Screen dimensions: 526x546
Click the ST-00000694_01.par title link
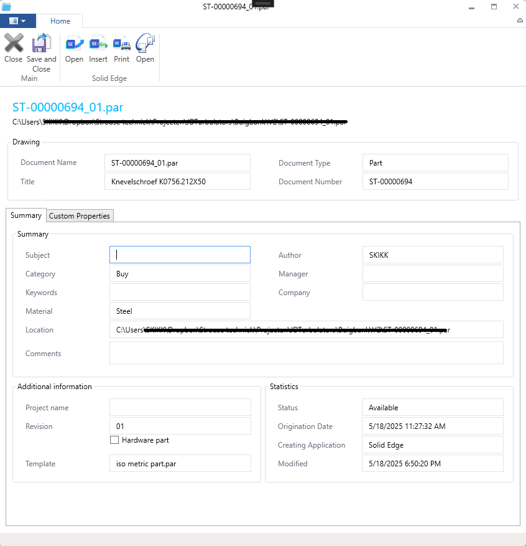67,107
